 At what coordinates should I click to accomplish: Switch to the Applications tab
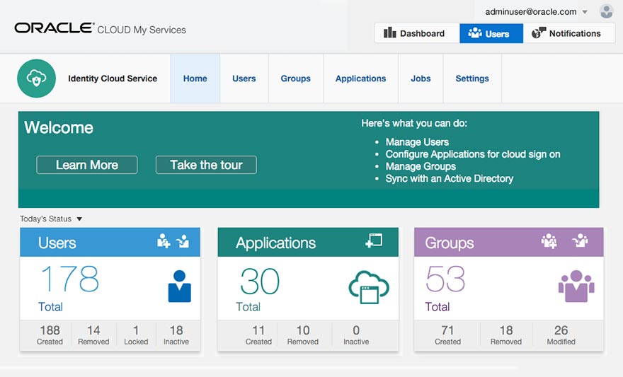tap(360, 79)
